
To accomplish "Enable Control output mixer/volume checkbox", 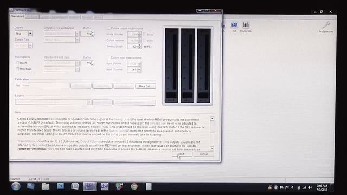I will coord(108,28).
